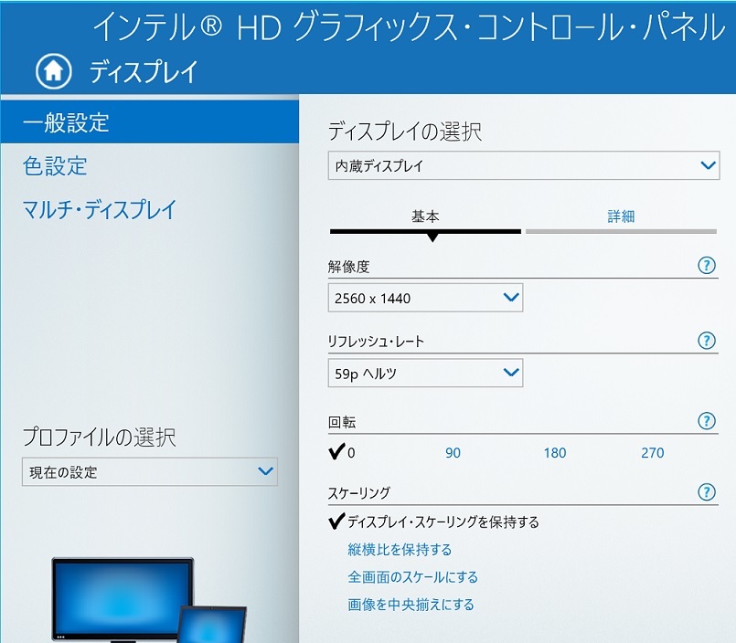
Task: Click the ディスプレイ section title
Action: pyautogui.click(x=144, y=72)
